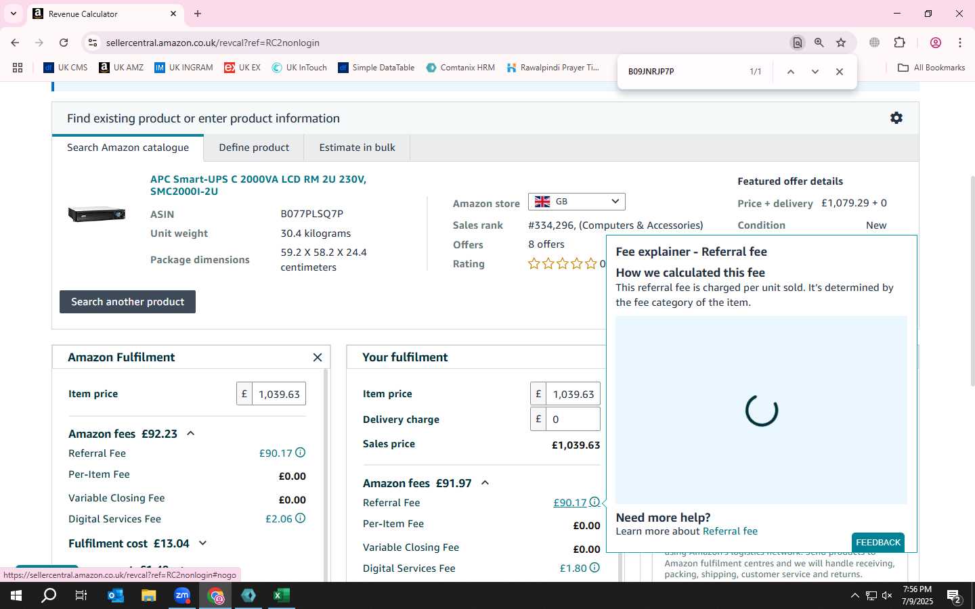Open info icon beside £1.80 Digital Services Fee
The width and height of the screenshot is (975, 609).
[594, 568]
